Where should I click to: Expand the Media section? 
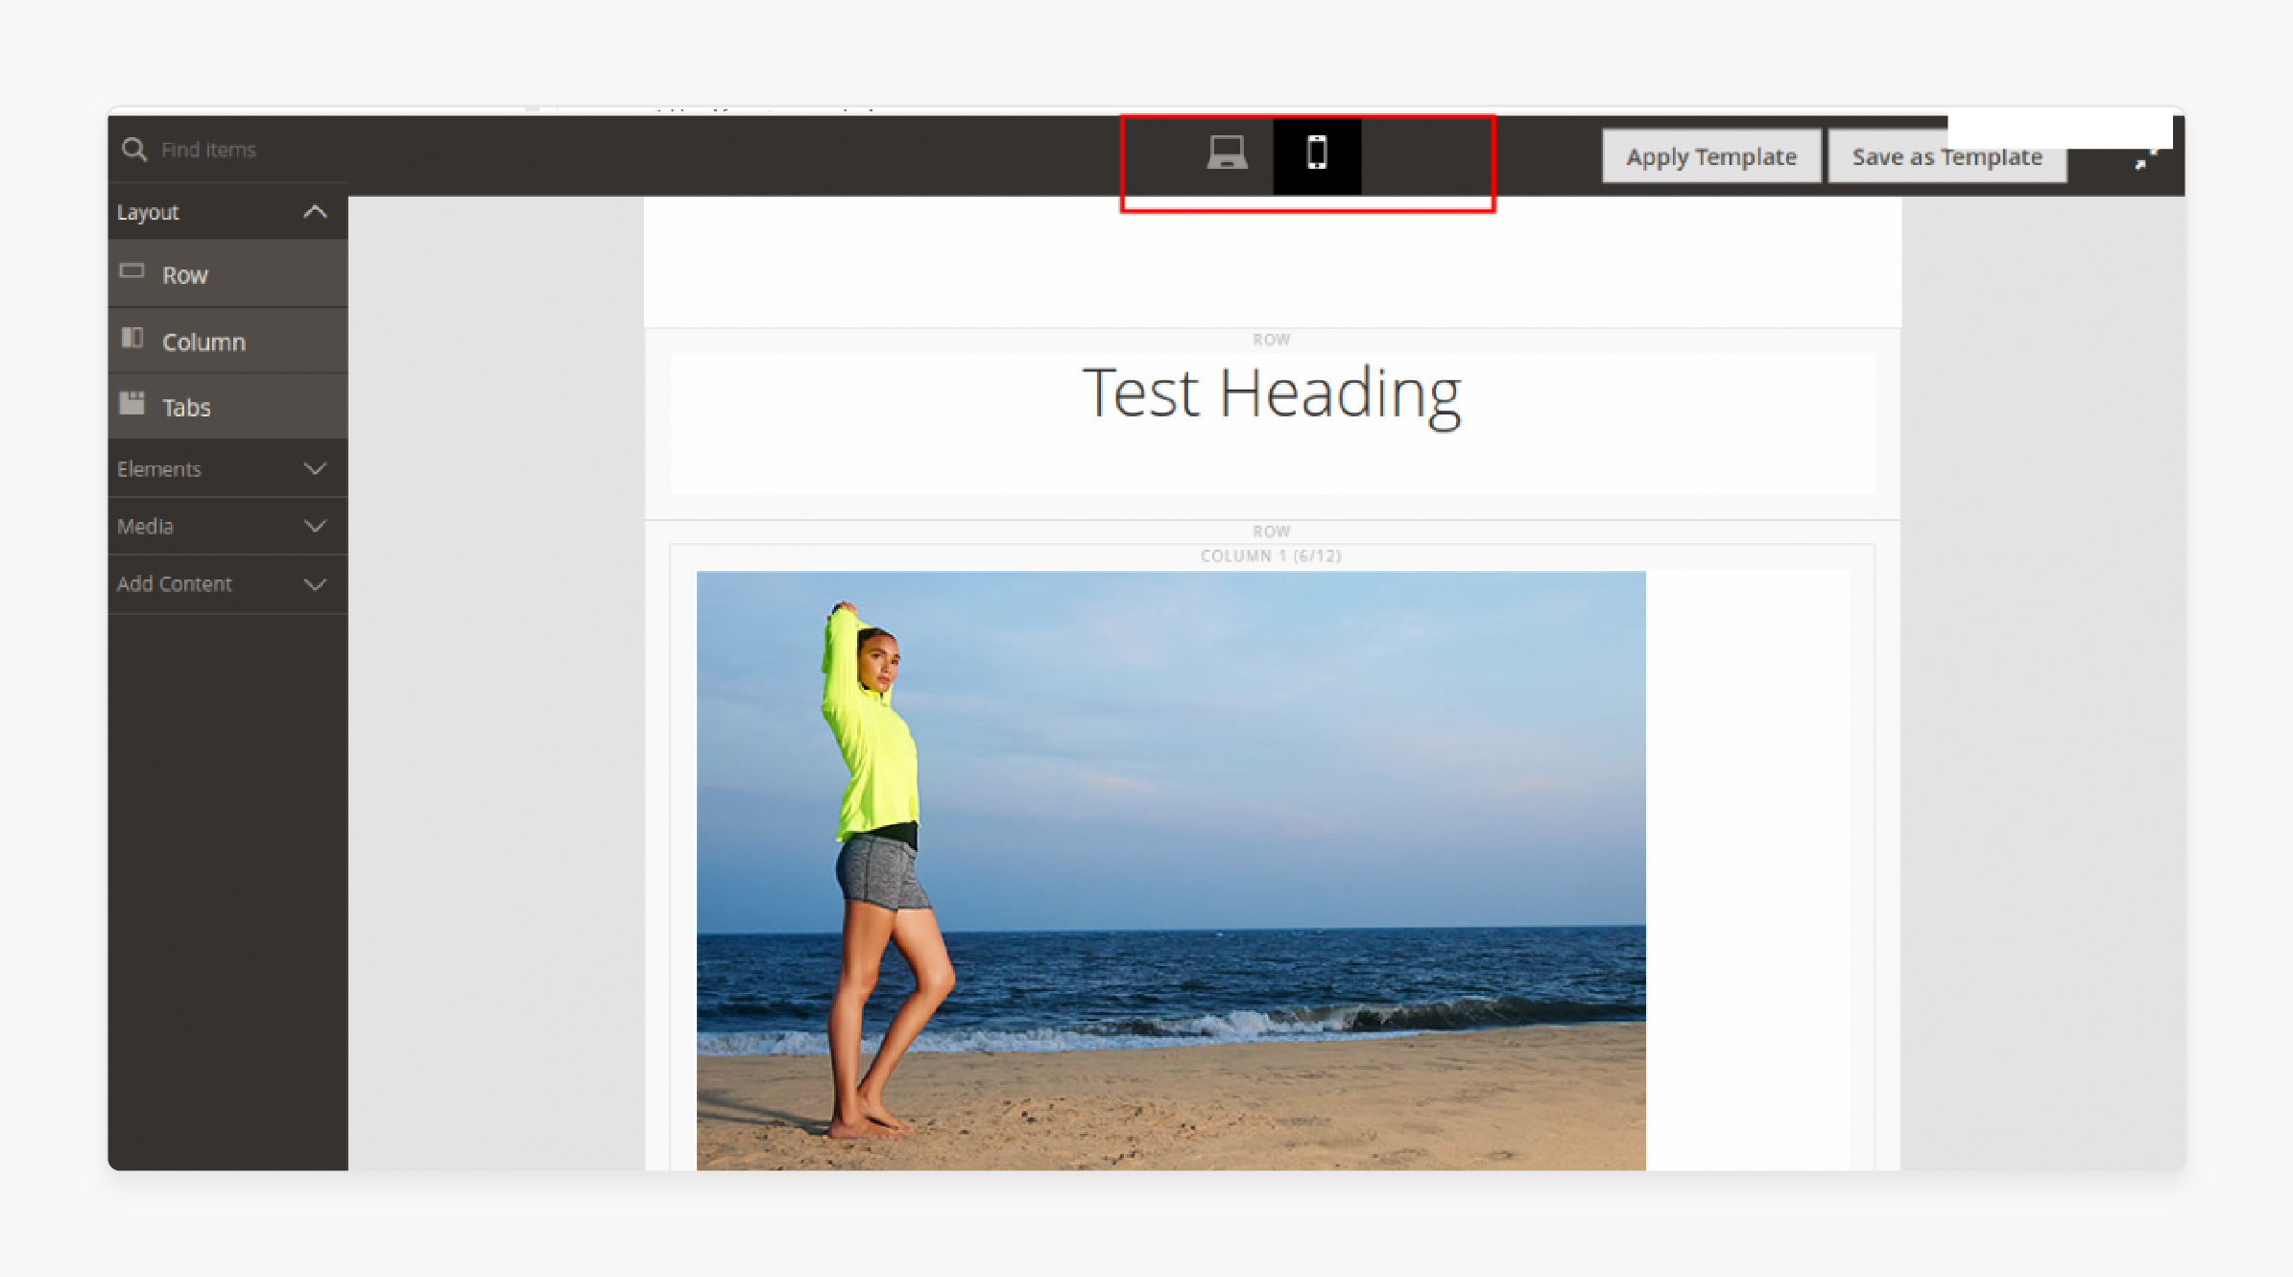click(227, 527)
